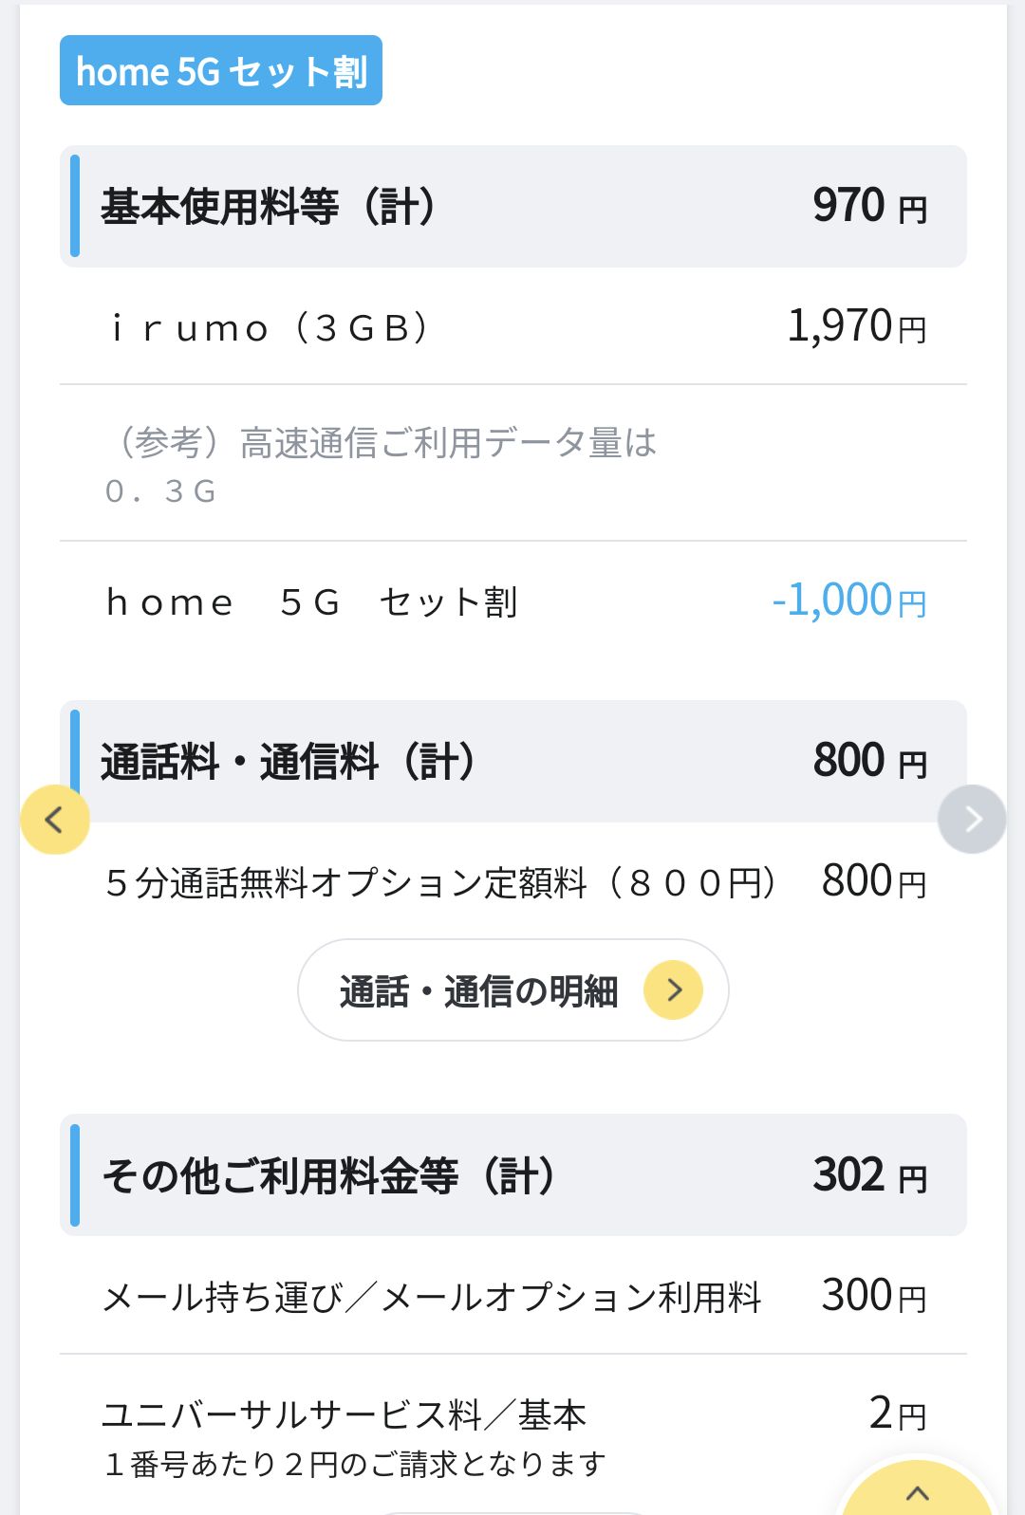Click the 302円 other charges total

click(x=869, y=1175)
